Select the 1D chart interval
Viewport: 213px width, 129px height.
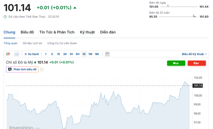coord(84,54)
